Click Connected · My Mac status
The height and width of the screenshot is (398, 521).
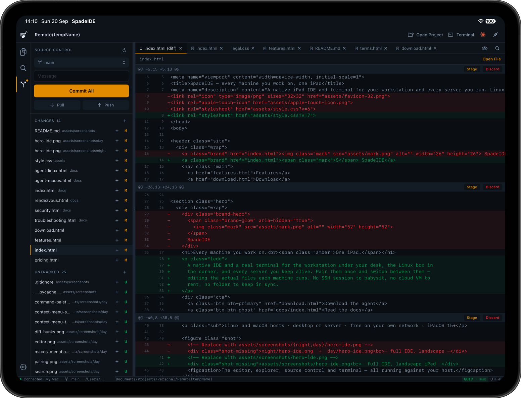pyautogui.click(x=39, y=379)
